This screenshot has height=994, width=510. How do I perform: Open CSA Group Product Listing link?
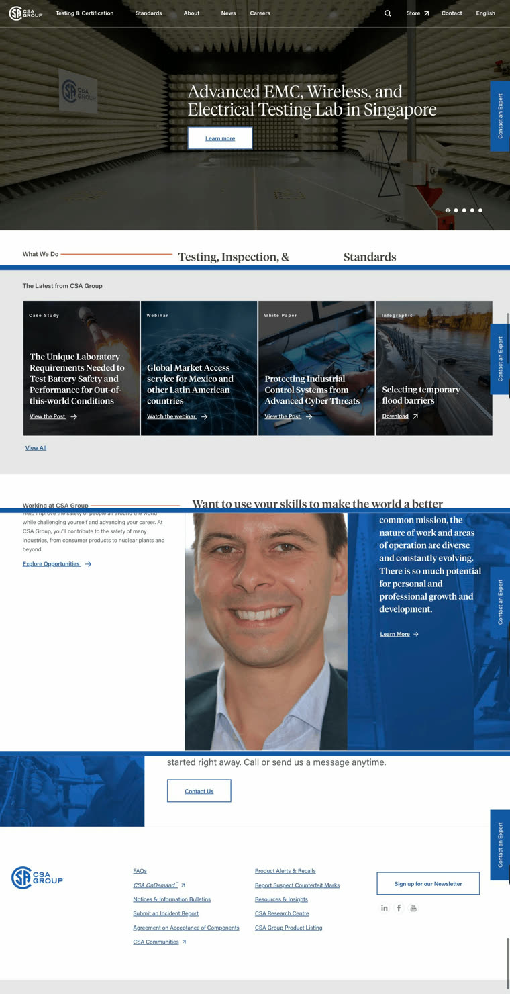[289, 928]
